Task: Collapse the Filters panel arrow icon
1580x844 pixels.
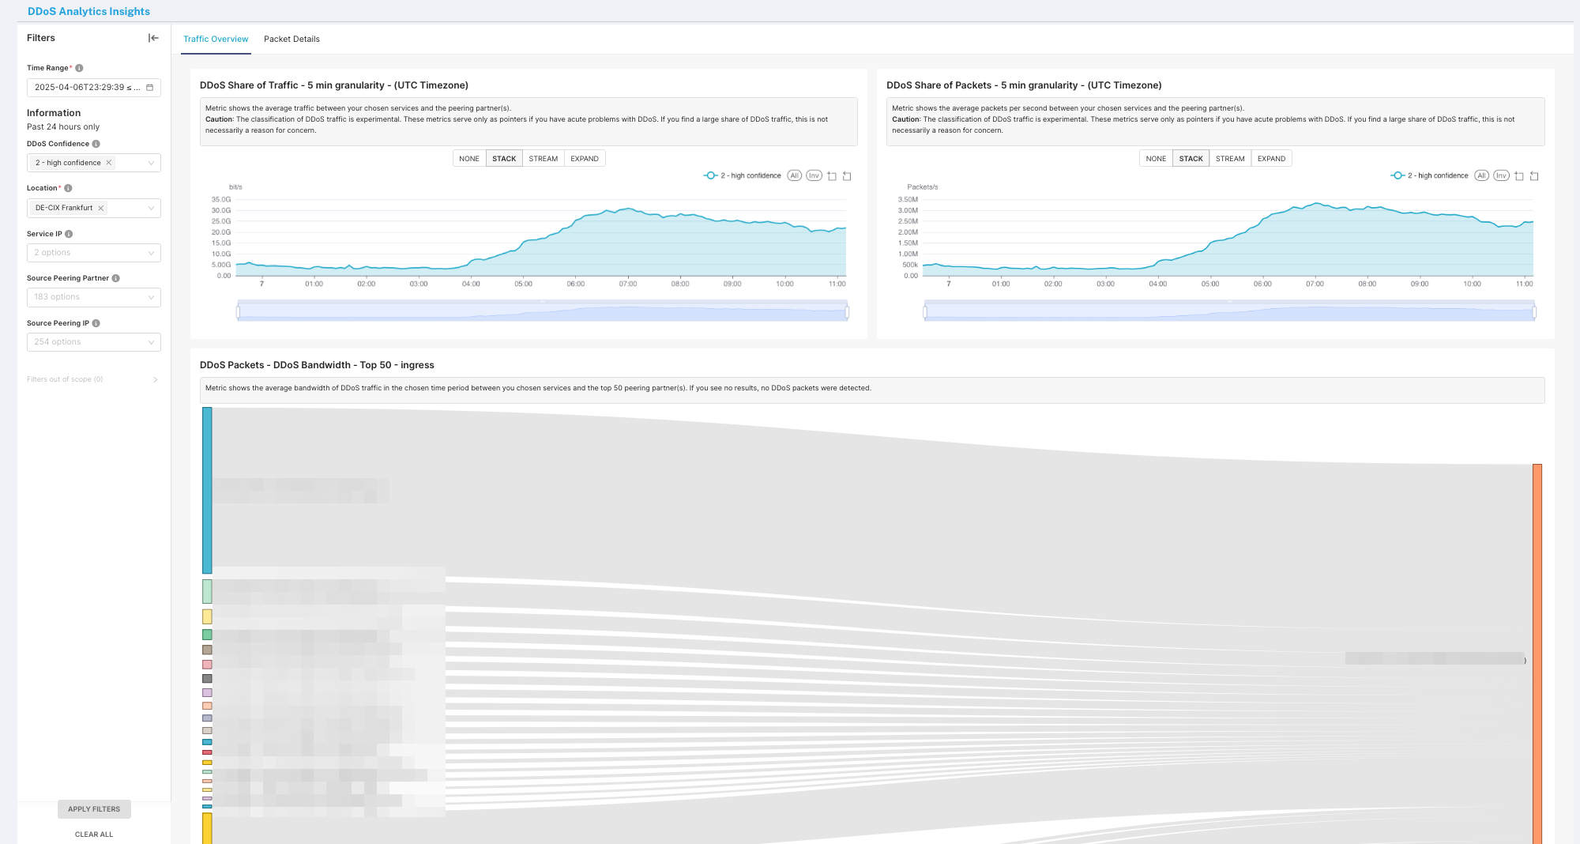Action: click(153, 38)
